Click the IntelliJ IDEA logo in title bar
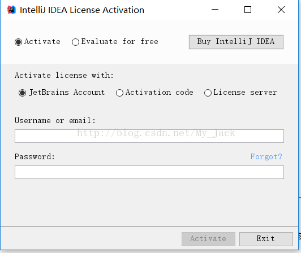The height and width of the screenshot is (253, 301). pos(11,10)
